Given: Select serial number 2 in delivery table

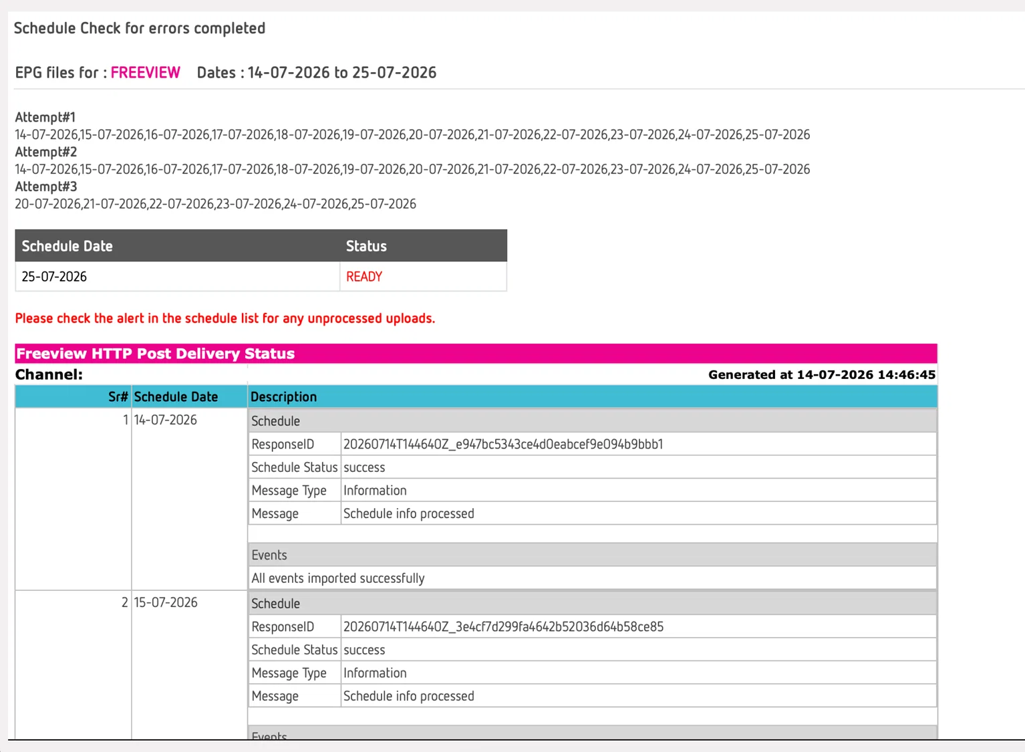Looking at the screenshot, I should 125,602.
